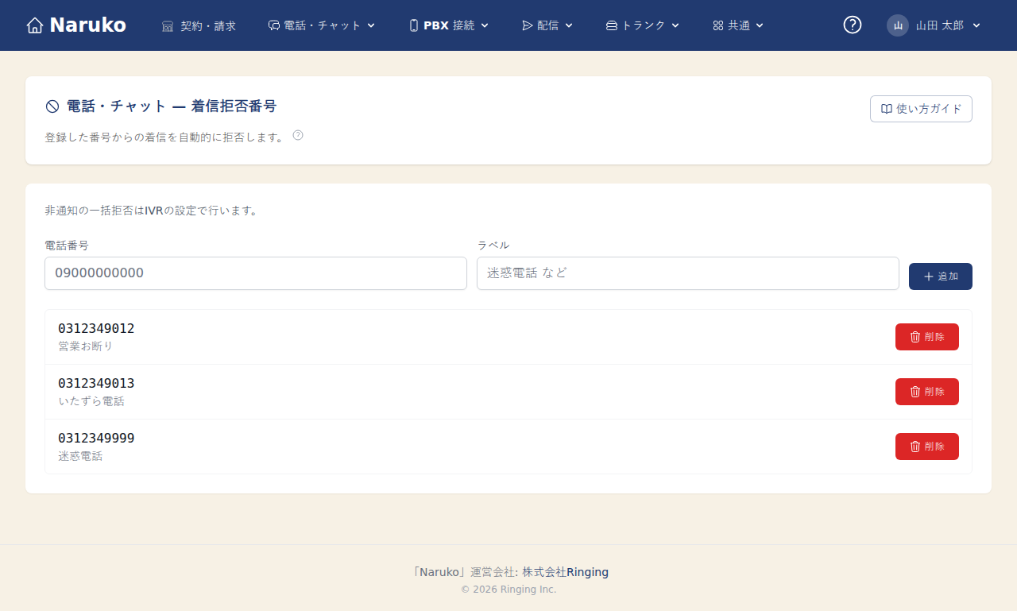Follow the 株式会社Ringing footer link
This screenshot has height=611, width=1017.
[566, 572]
